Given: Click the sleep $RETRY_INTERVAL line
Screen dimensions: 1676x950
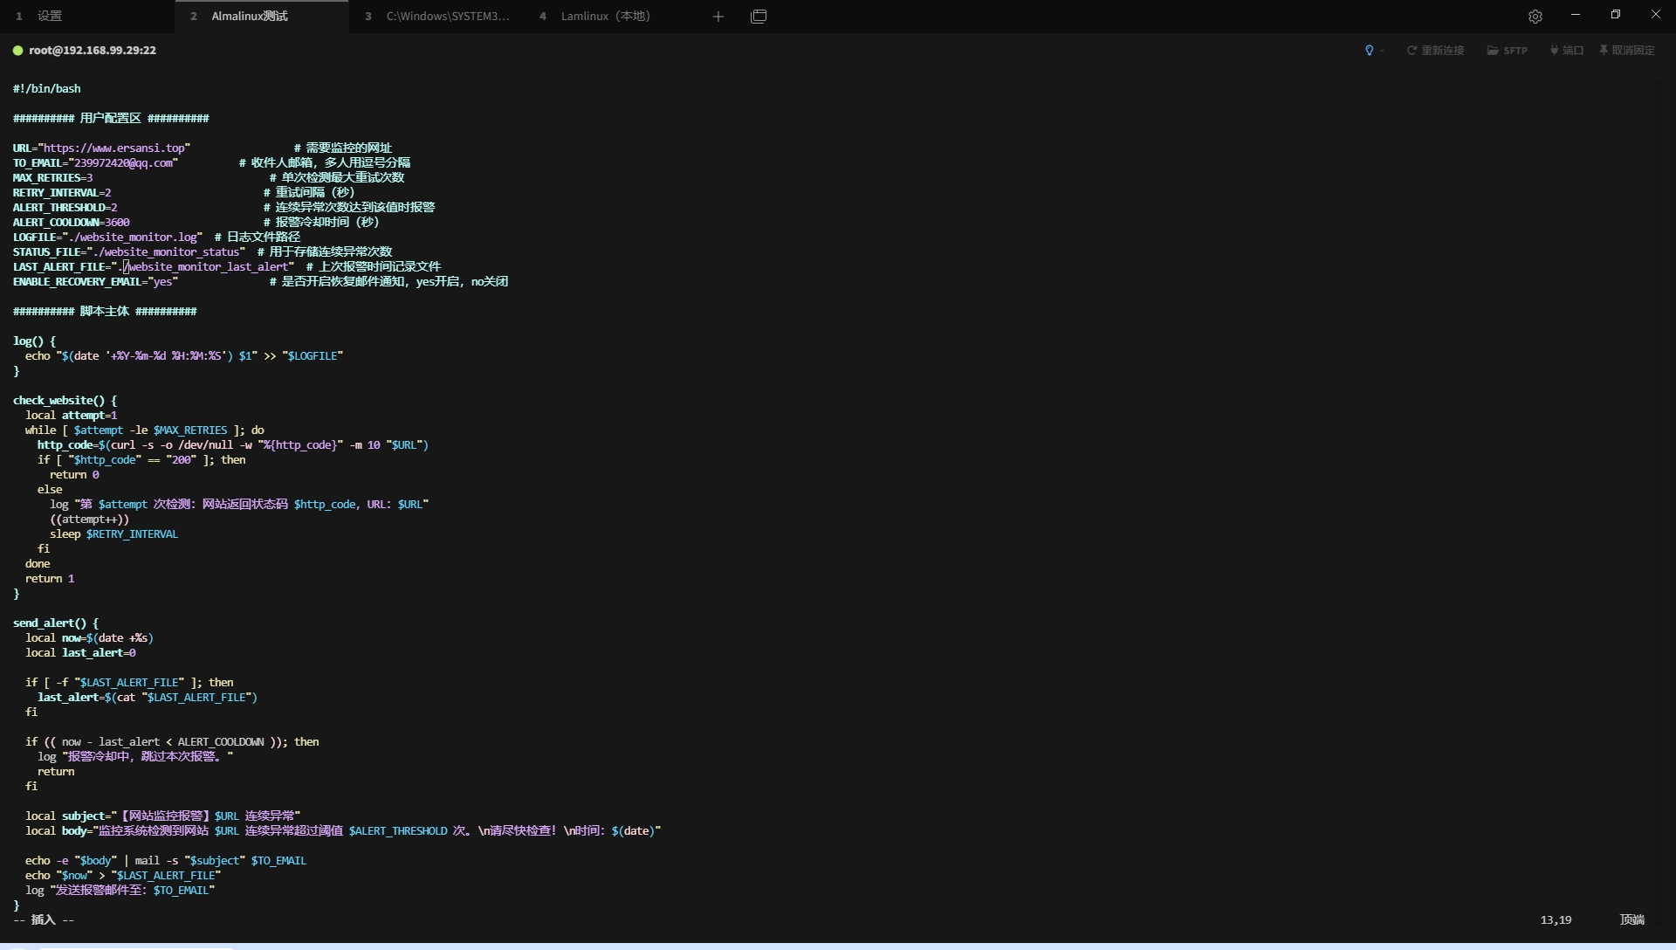Looking at the screenshot, I should [x=113, y=534].
